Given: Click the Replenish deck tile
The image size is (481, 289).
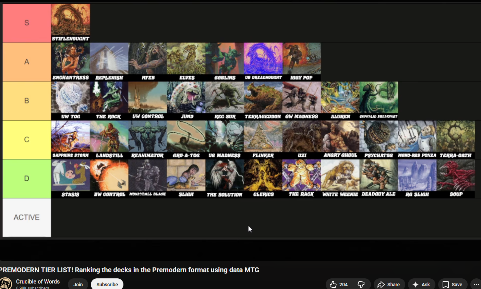Looking at the screenshot, I should (109, 62).
